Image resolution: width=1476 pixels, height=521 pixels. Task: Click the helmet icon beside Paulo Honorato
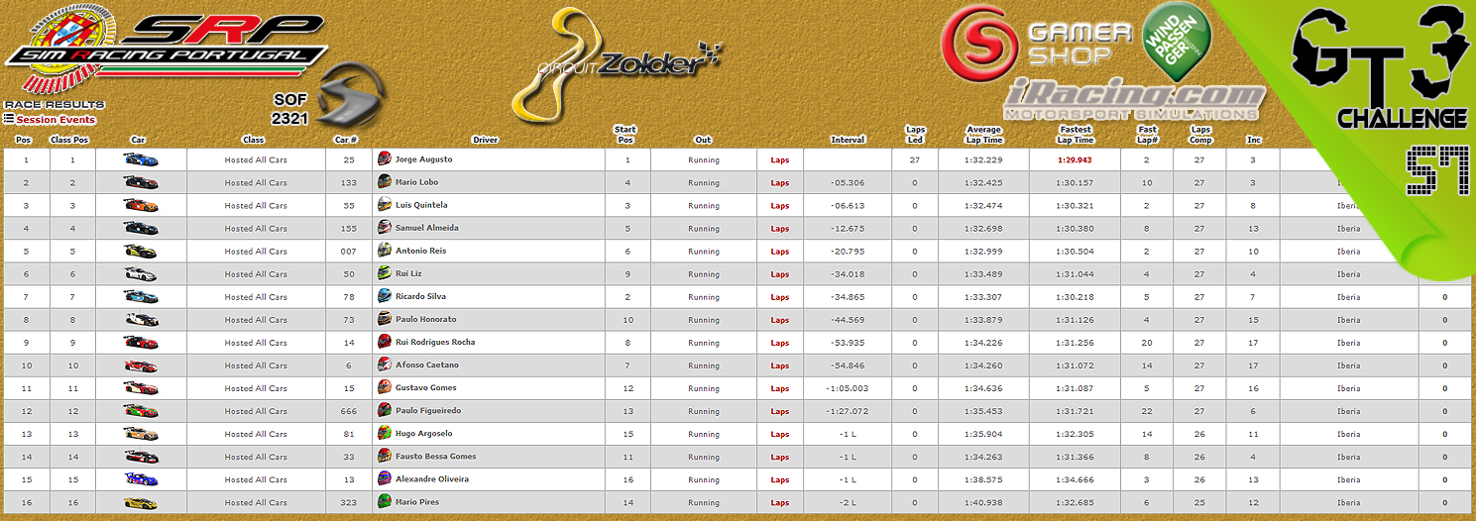[385, 319]
